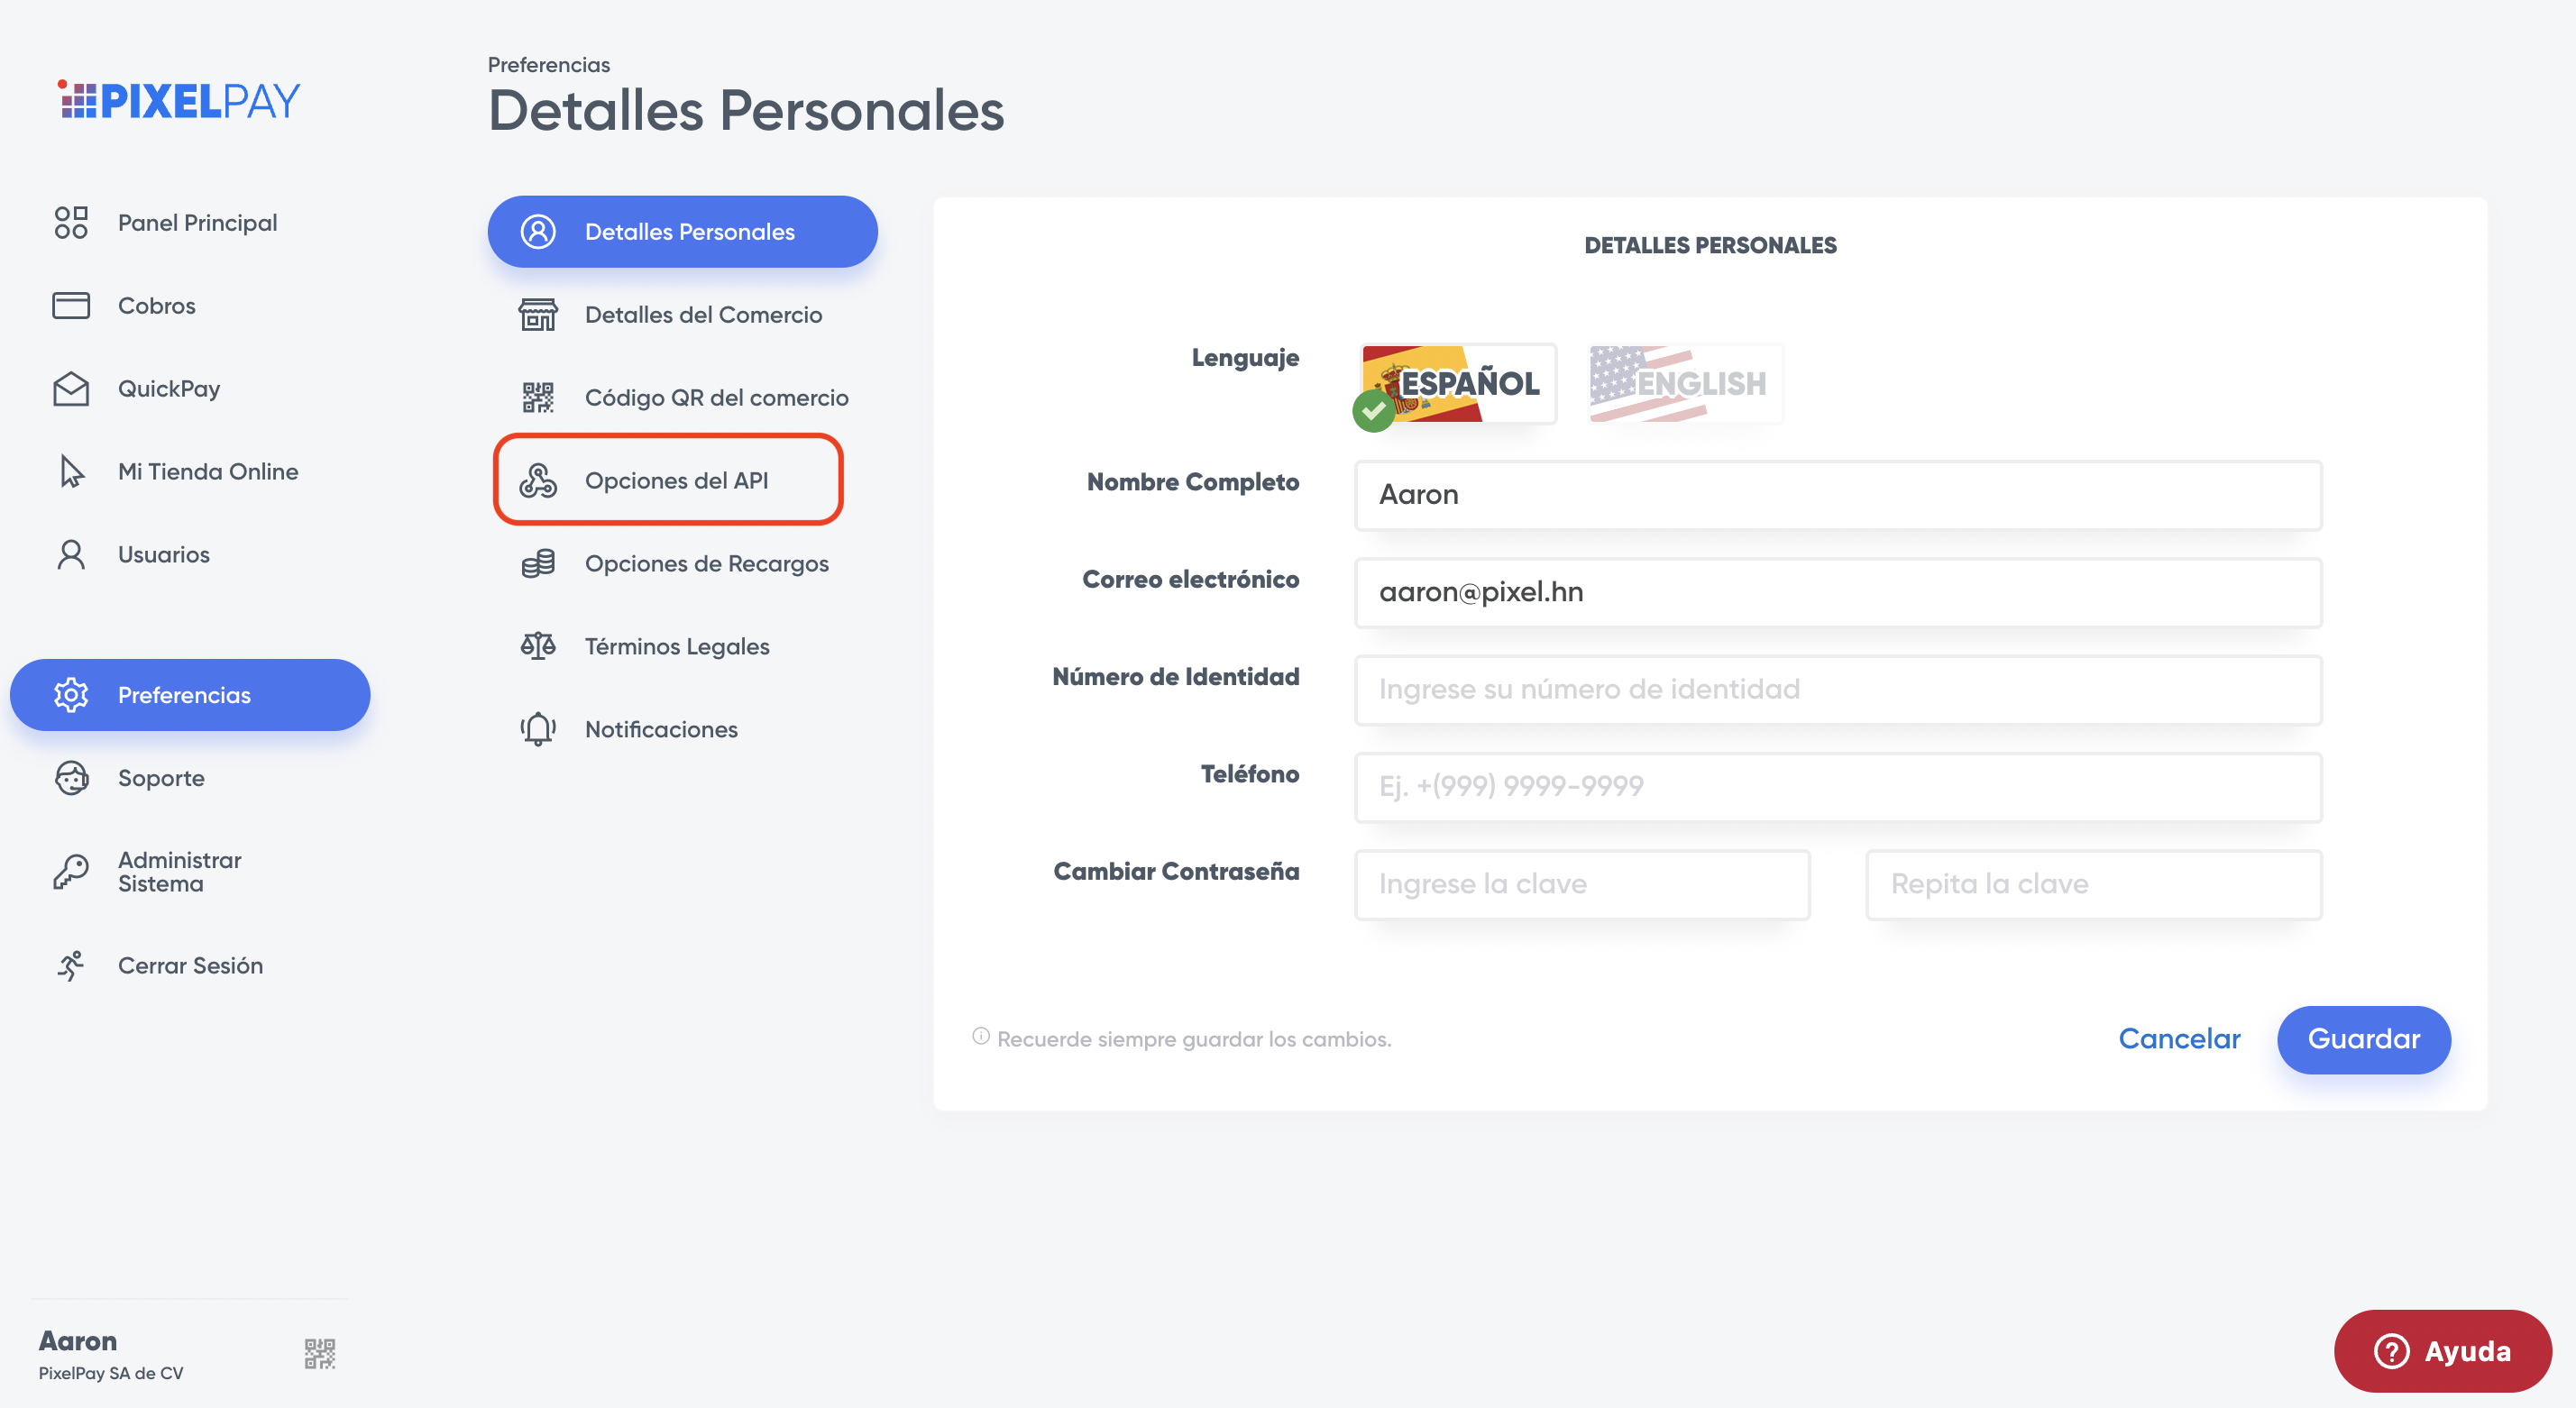Click the Cobros card icon

point(71,305)
